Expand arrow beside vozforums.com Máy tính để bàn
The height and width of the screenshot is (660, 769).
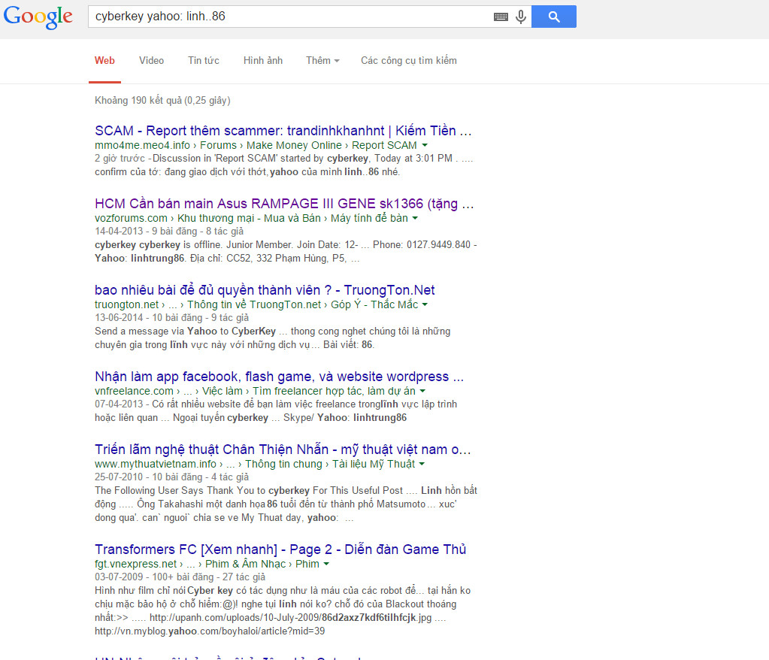415,218
